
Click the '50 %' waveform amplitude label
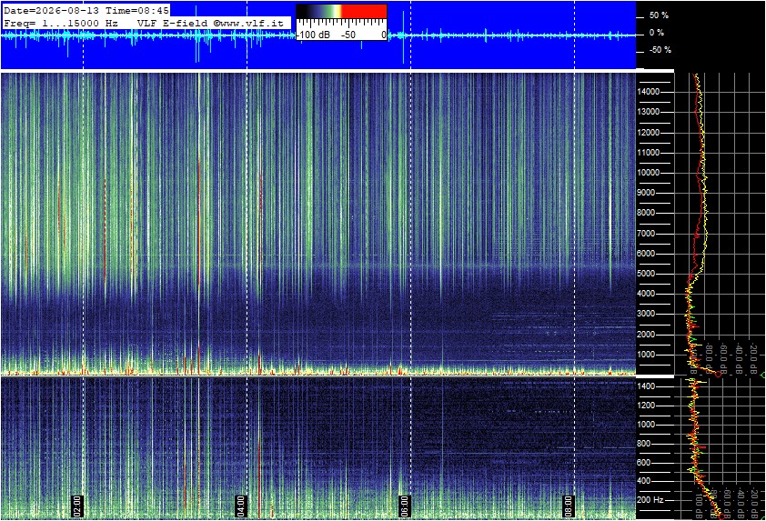(x=659, y=15)
